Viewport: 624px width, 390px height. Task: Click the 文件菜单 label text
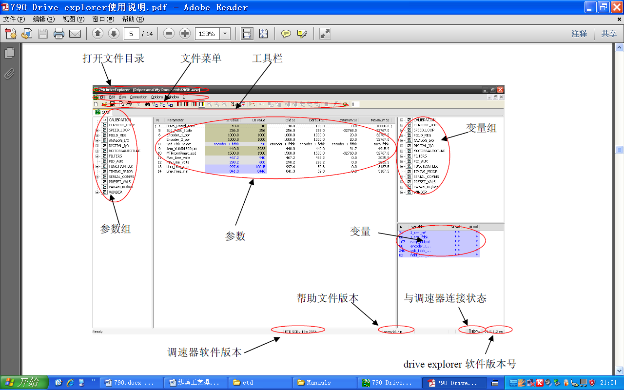[201, 58]
